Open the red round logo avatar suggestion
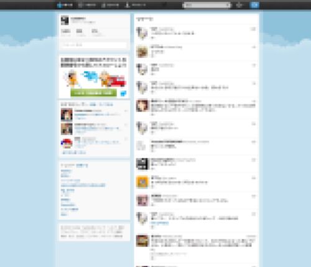 67,143
